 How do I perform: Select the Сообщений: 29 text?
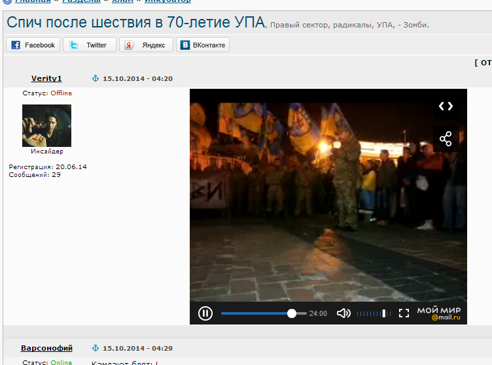point(35,175)
